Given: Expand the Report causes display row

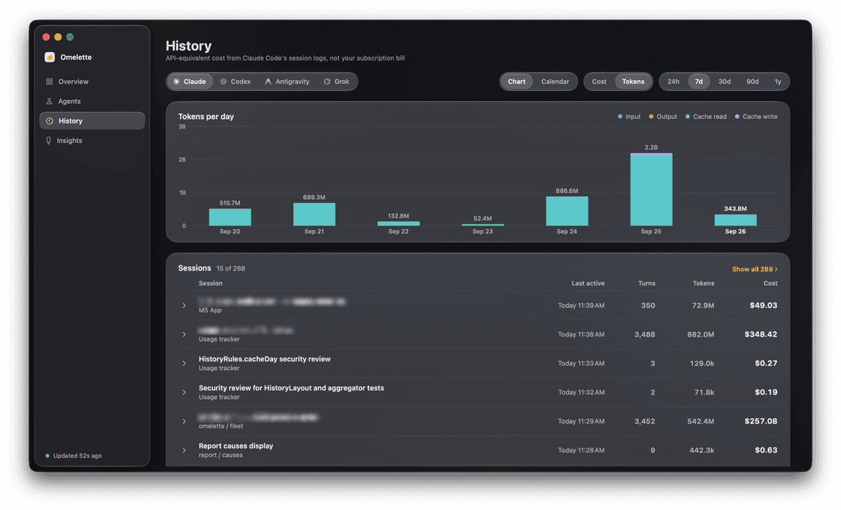Looking at the screenshot, I should tap(185, 450).
